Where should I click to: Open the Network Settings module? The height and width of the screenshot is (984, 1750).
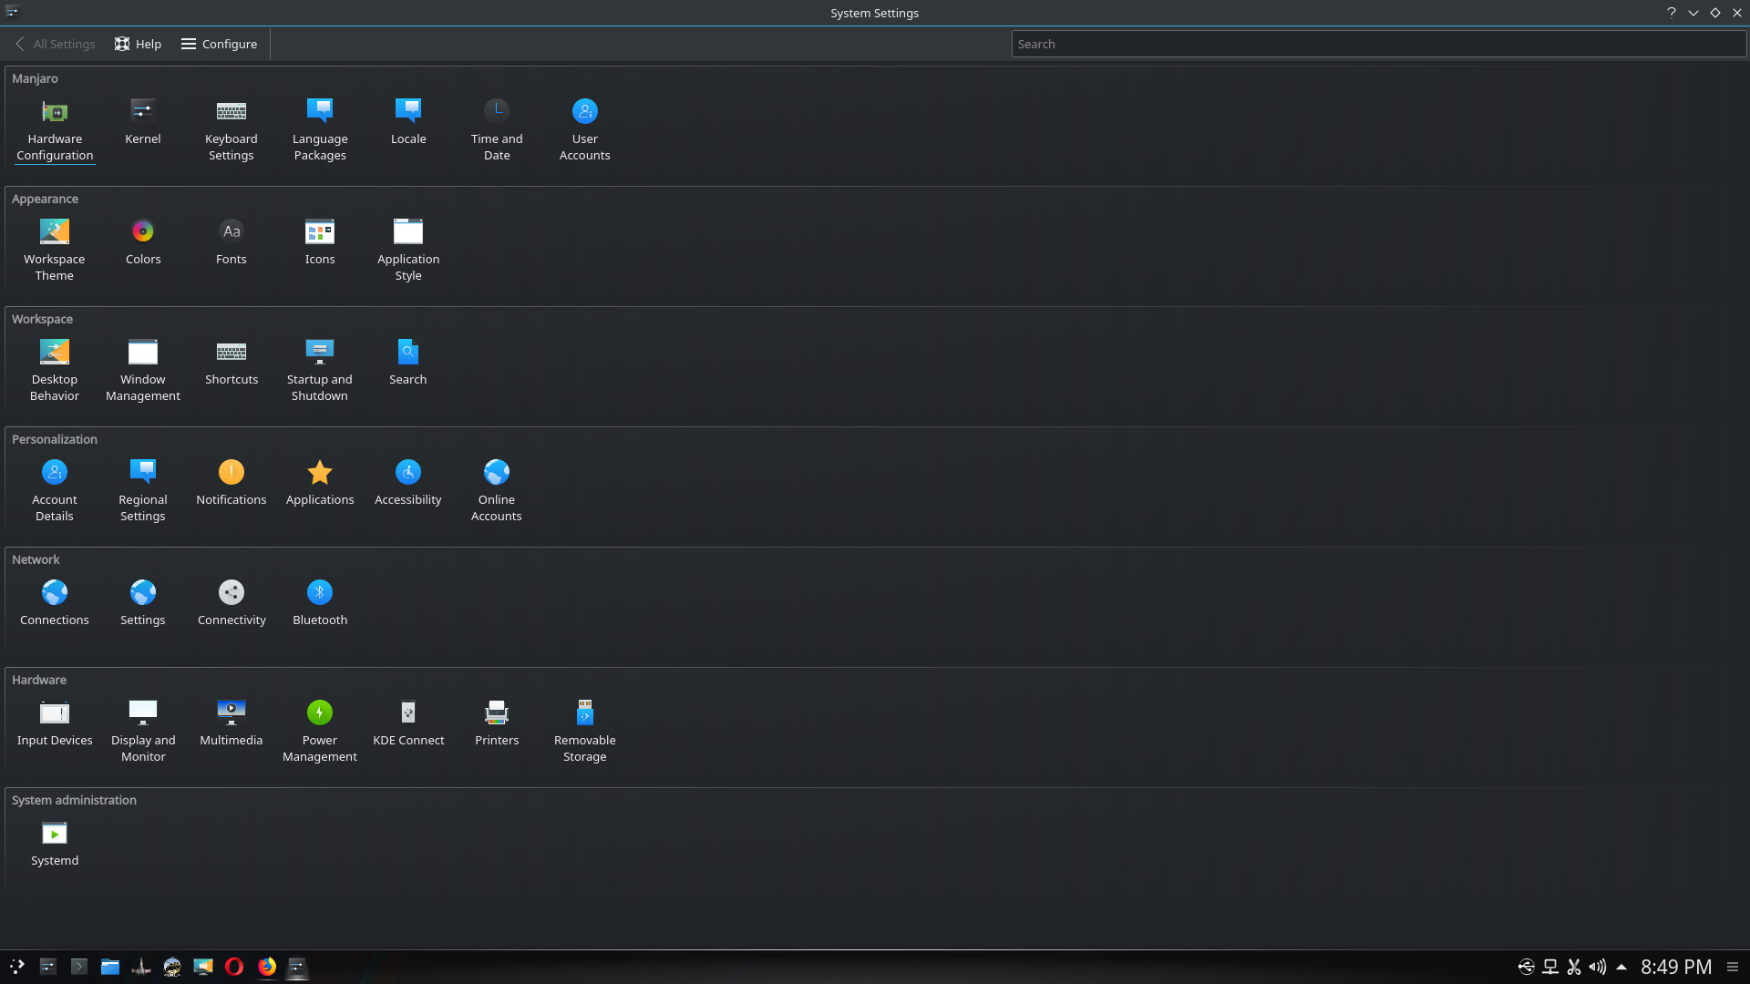click(143, 602)
